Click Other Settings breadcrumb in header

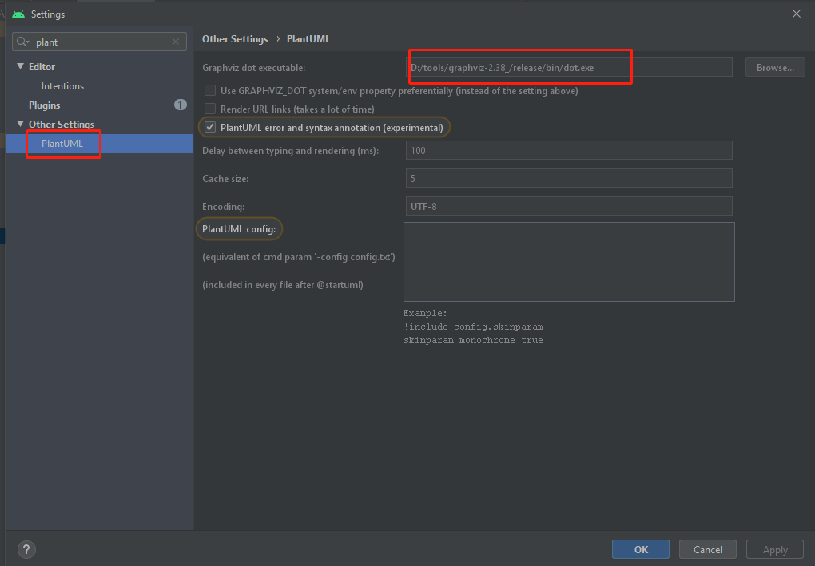point(235,39)
